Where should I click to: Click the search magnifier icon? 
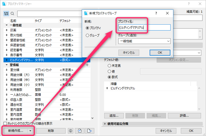[12, 13]
